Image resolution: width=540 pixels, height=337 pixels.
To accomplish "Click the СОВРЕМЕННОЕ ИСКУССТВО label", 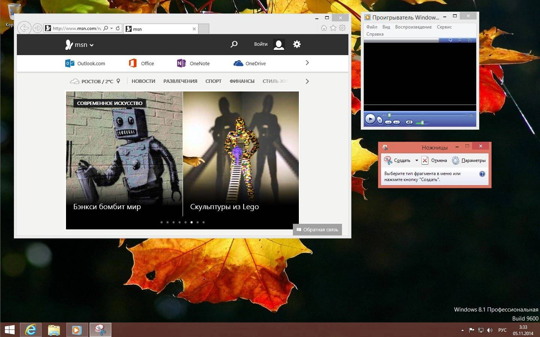I will (109, 103).
